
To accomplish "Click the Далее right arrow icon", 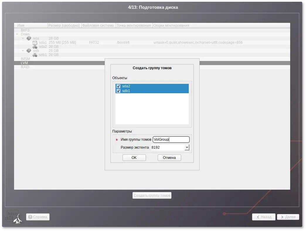I will (x=282, y=217).
